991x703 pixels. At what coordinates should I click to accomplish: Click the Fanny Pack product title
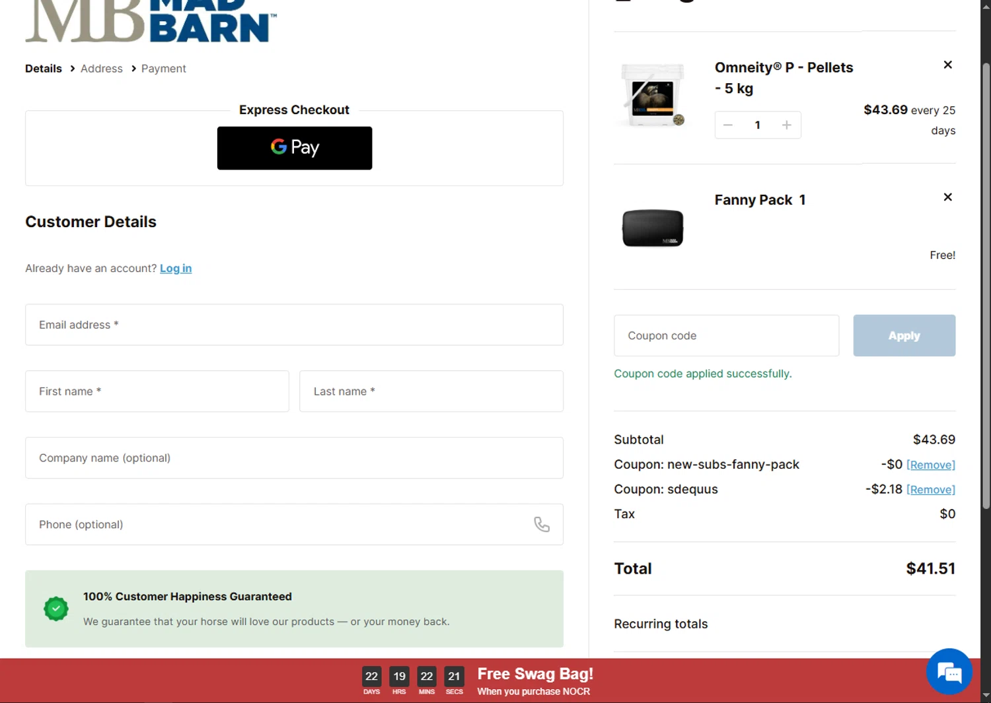[x=753, y=200]
